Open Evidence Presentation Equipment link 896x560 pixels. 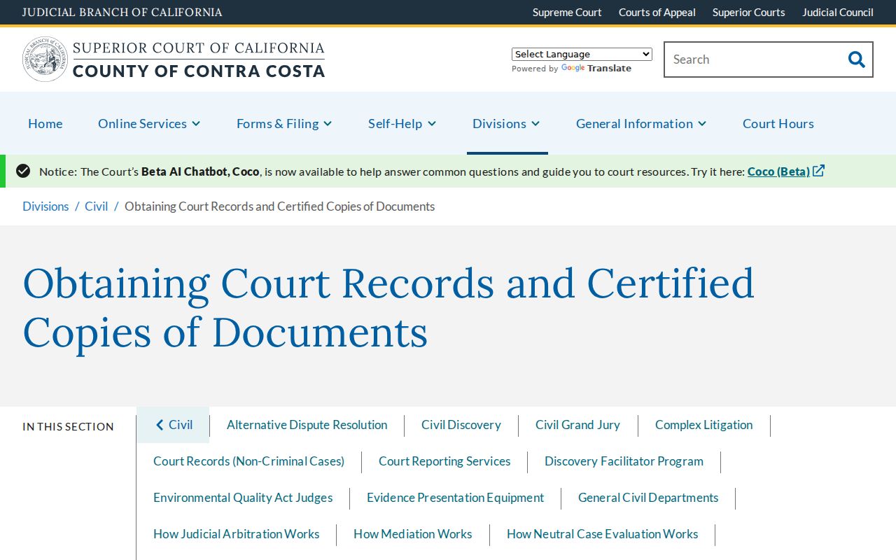[x=456, y=498]
